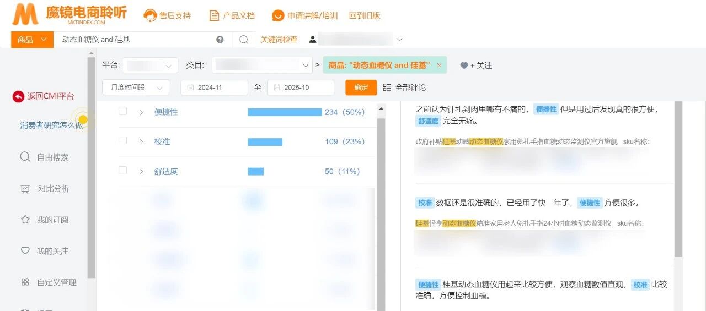The image size is (706, 311).
Task: Open 我的关注 heart item
Action: [x=52, y=251]
